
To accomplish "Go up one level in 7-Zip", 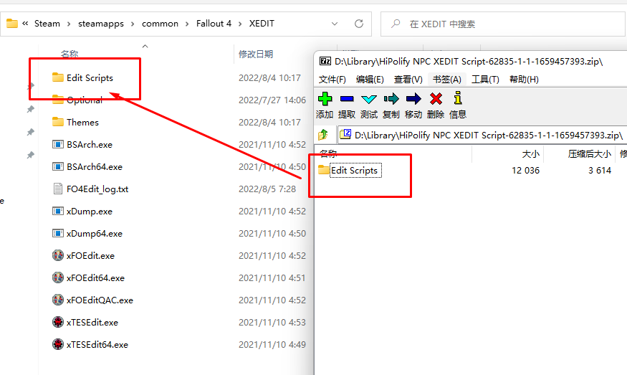I will (323, 135).
